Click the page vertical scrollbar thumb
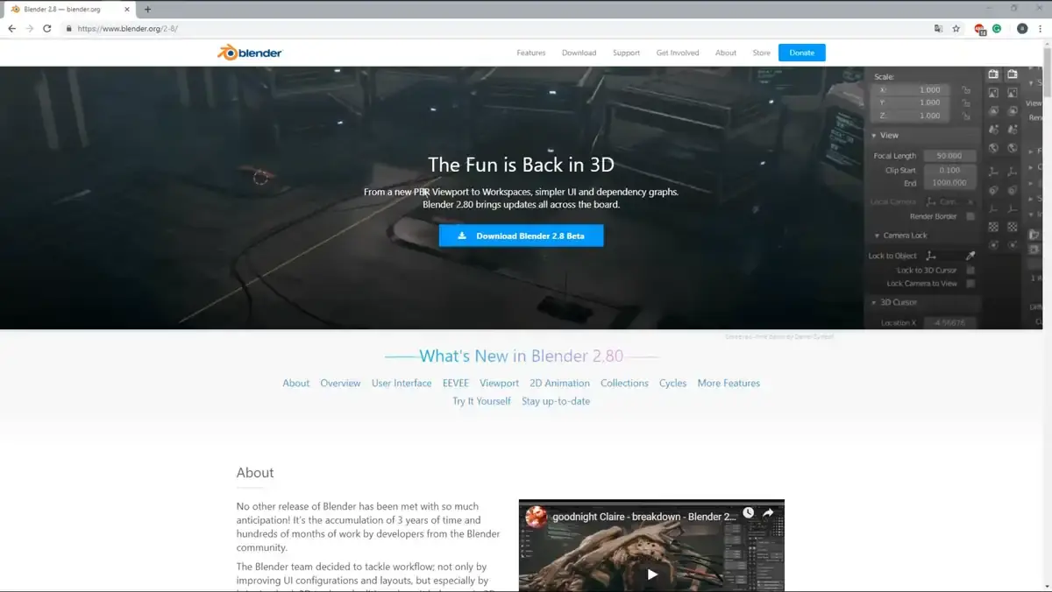The image size is (1052, 592). tap(1047, 72)
